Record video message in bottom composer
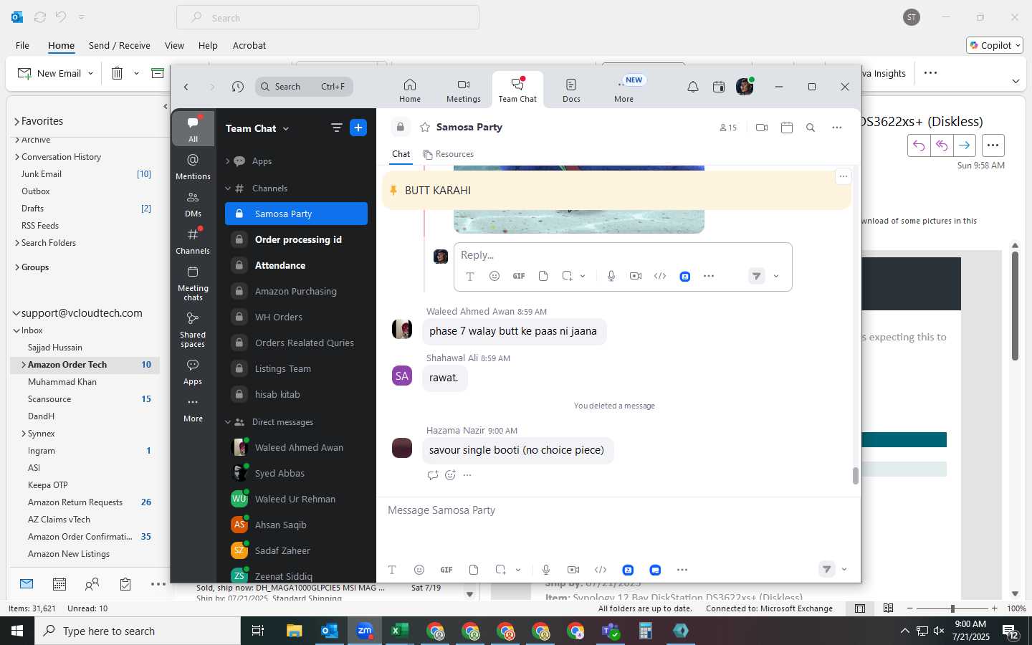 tap(573, 570)
